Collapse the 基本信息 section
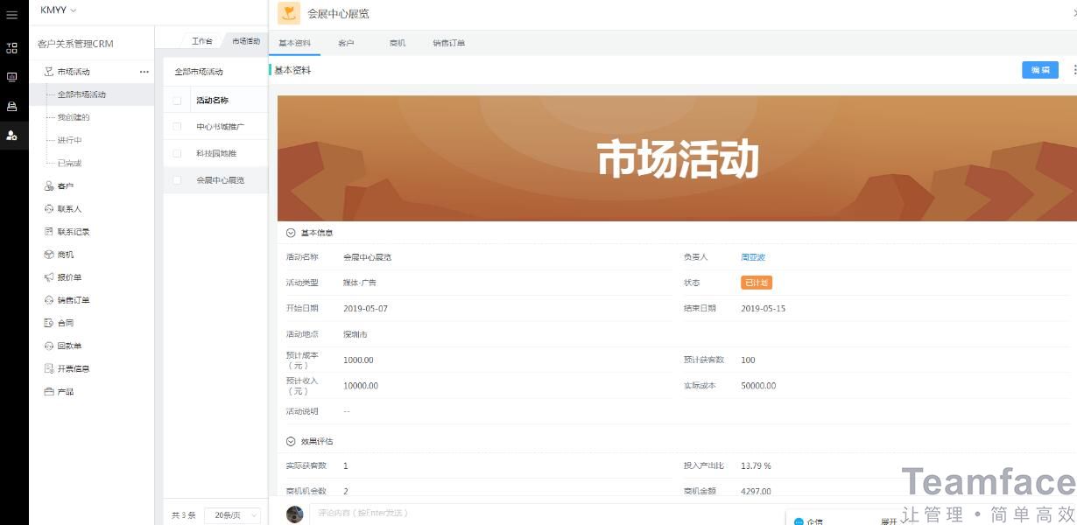 pos(290,232)
